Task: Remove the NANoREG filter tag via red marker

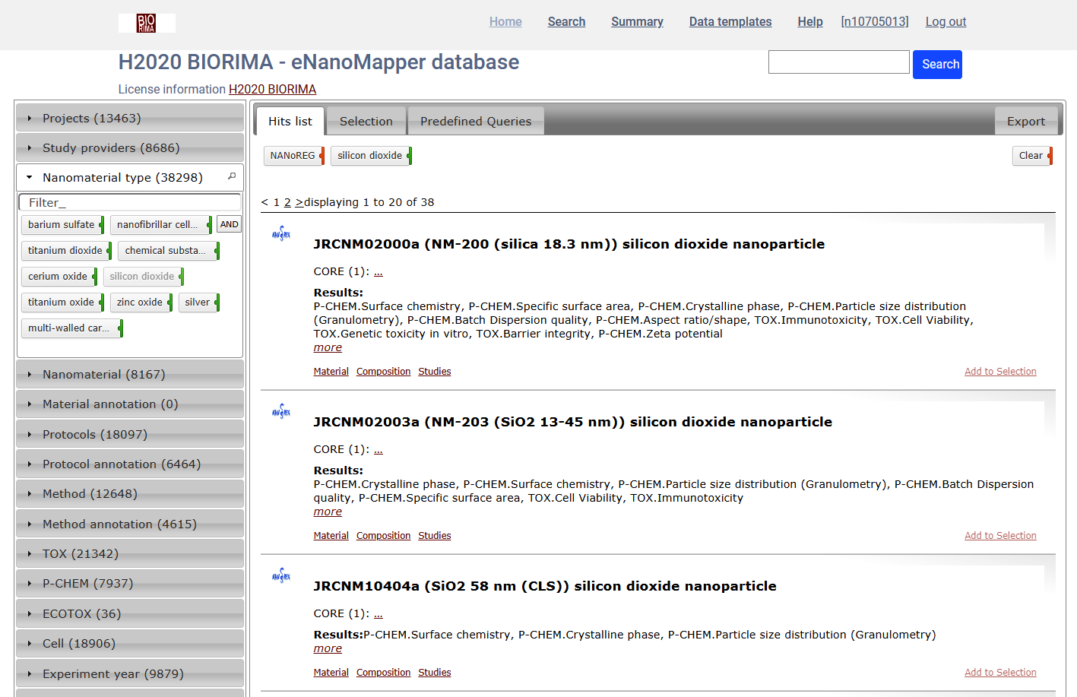Action: (x=322, y=156)
